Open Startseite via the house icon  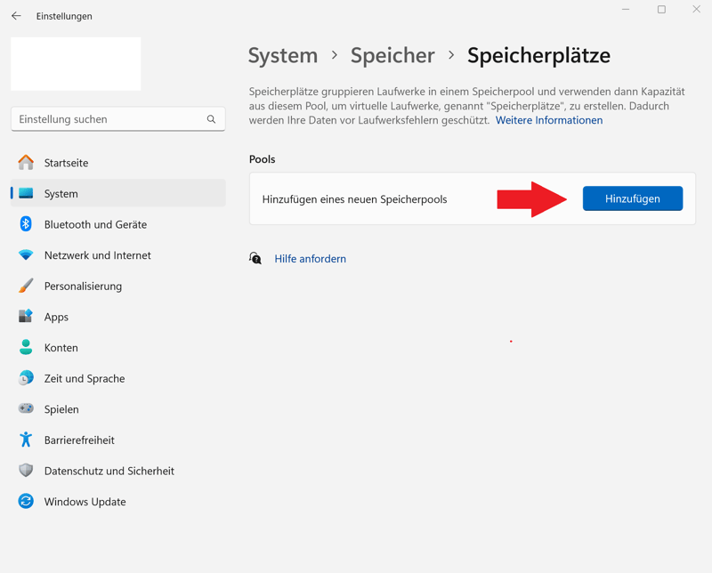pyautogui.click(x=26, y=163)
